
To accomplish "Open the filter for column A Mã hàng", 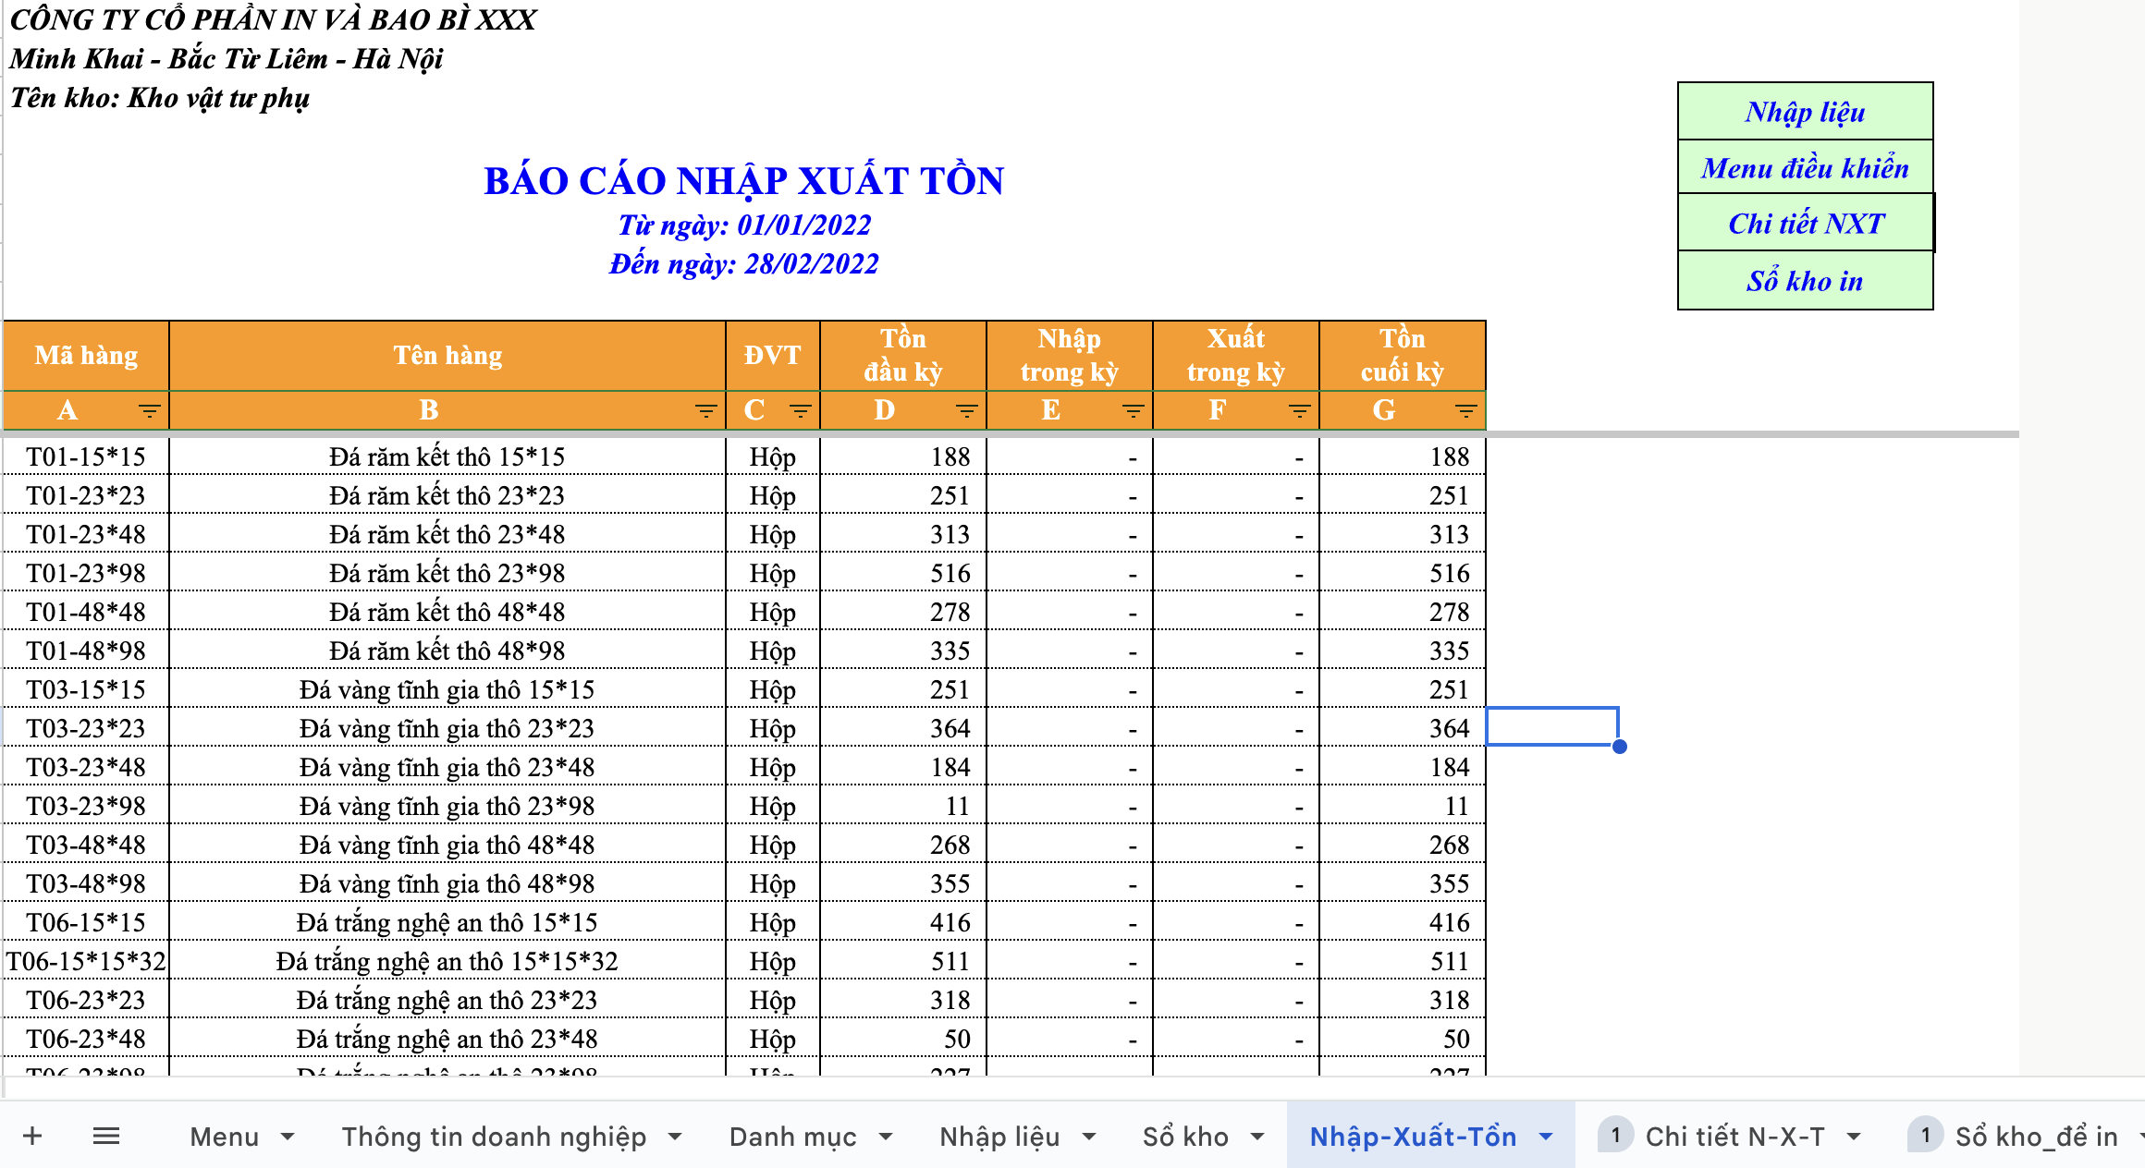I will (x=151, y=410).
